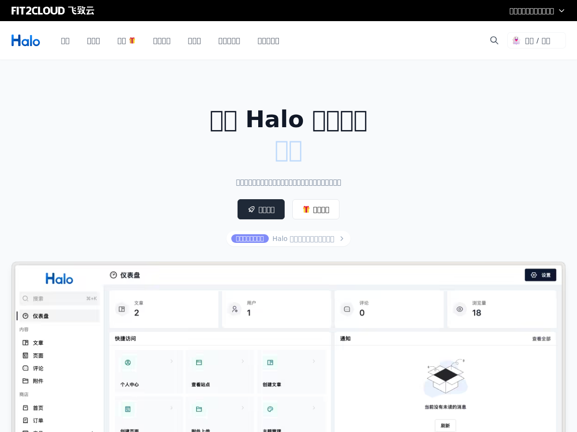This screenshot has width=577, height=432.
Task: Open the last item in the nav menu
Action: pyautogui.click(x=268, y=41)
